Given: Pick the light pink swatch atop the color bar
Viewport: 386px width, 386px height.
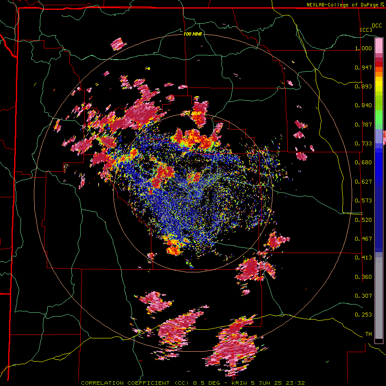Looking at the screenshot, I should click(x=379, y=45).
